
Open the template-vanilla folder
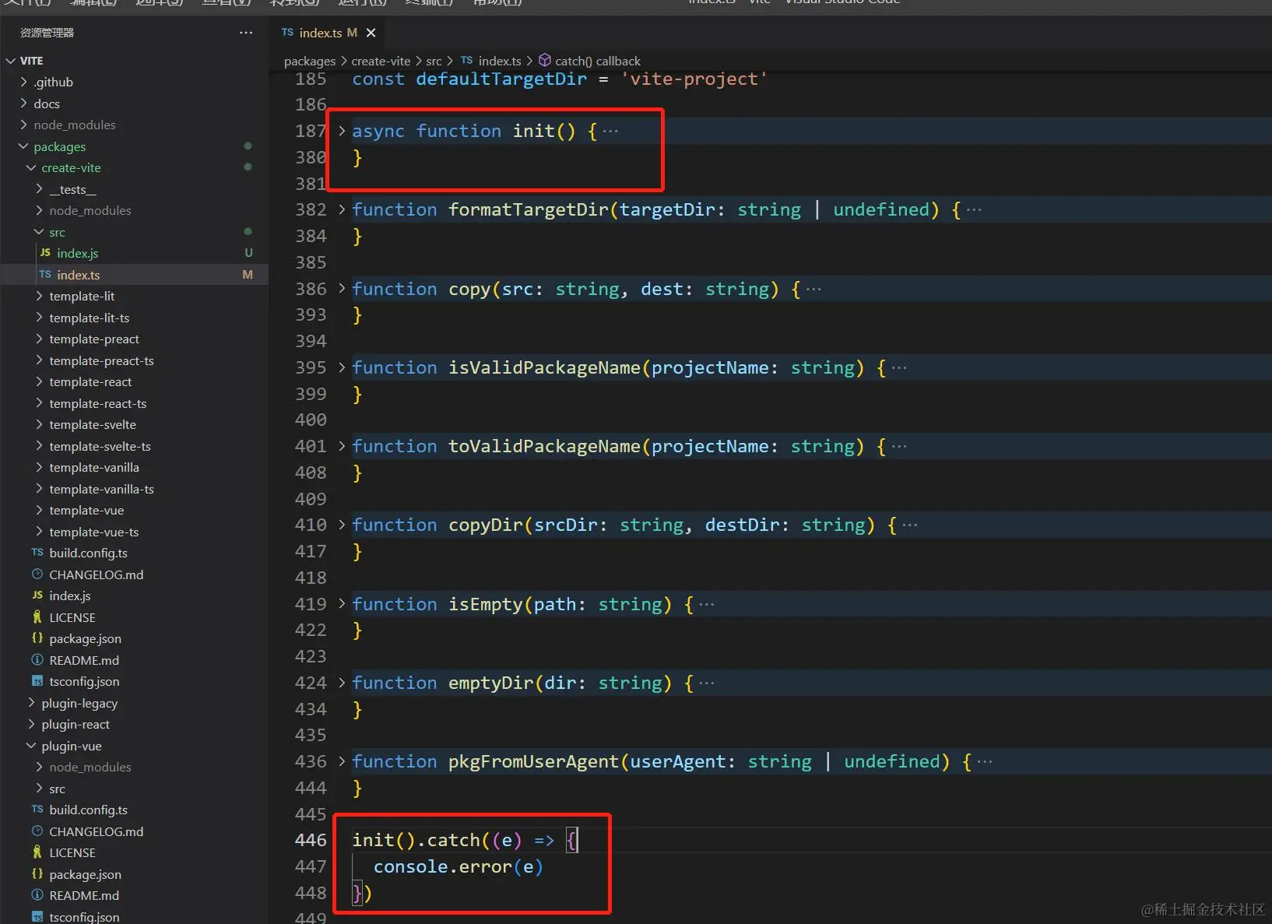(x=94, y=467)
